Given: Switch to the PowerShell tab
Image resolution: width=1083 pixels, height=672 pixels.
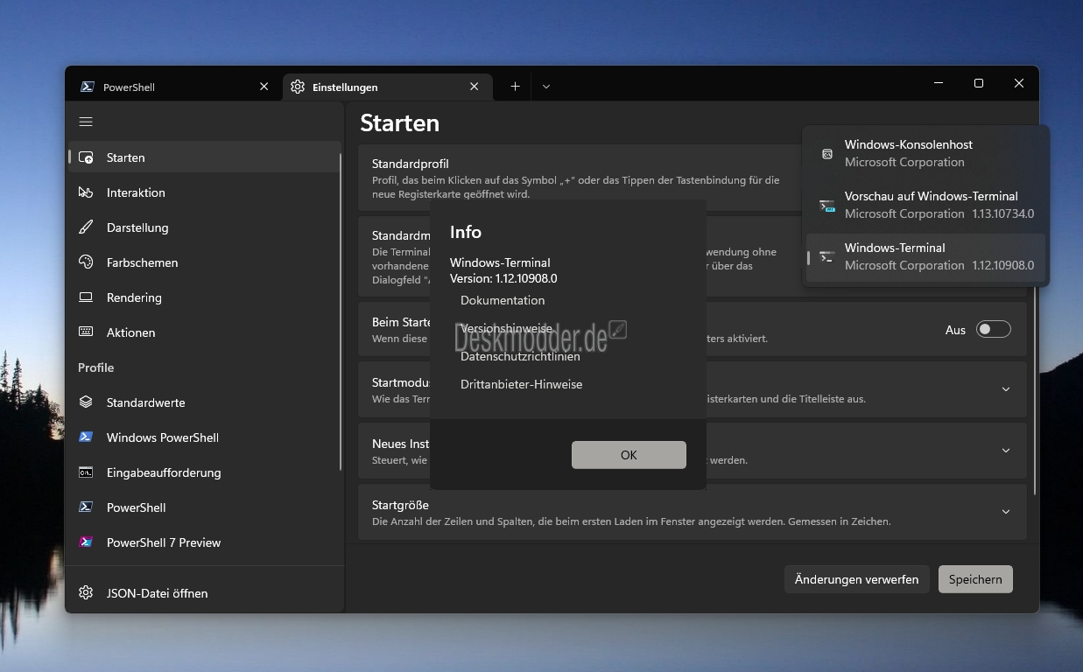Looking at the screenshot, I should click(175, 87).
